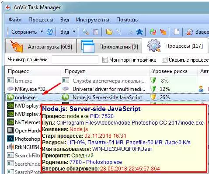Screen dimensions: 209x174
Task: Click the lsm.exe process icon
Action: point(10,80)
